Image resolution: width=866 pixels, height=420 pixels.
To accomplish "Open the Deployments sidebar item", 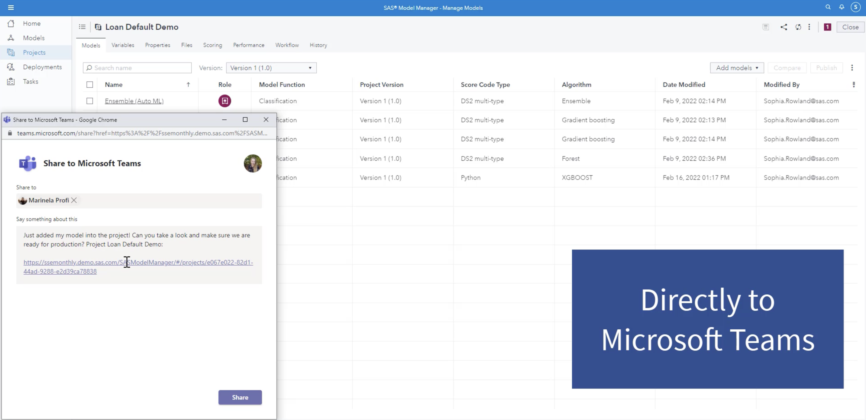I will click(x=42, y=67).
